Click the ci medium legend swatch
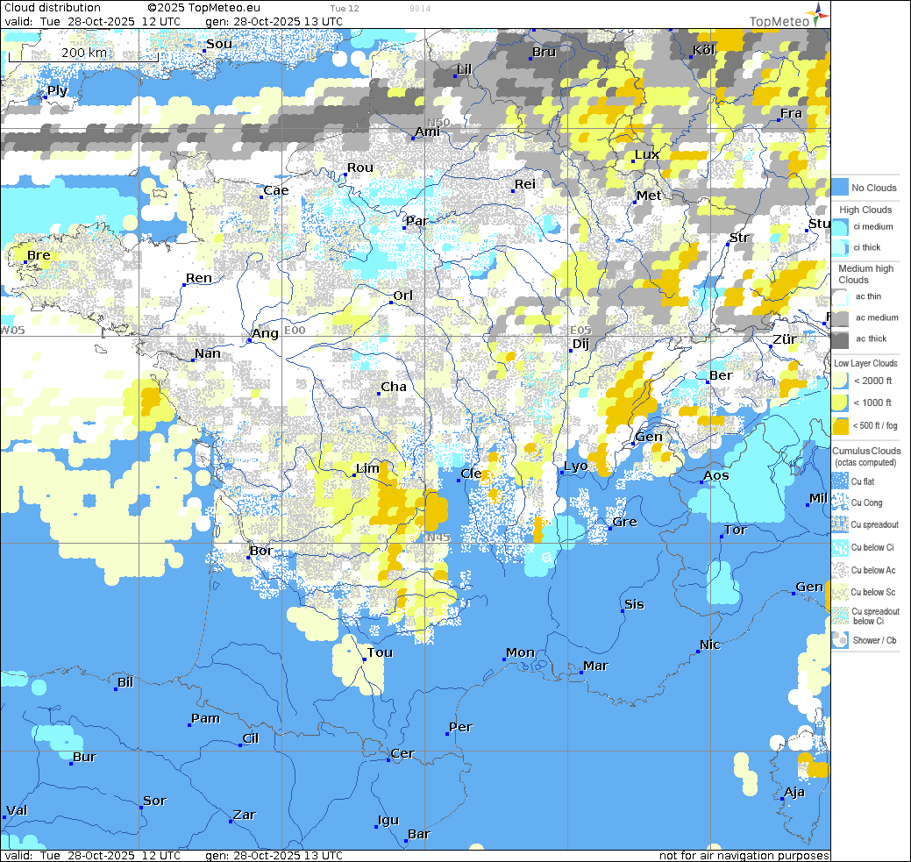This screenshot has width=911, height=862. tap(839, 227)
